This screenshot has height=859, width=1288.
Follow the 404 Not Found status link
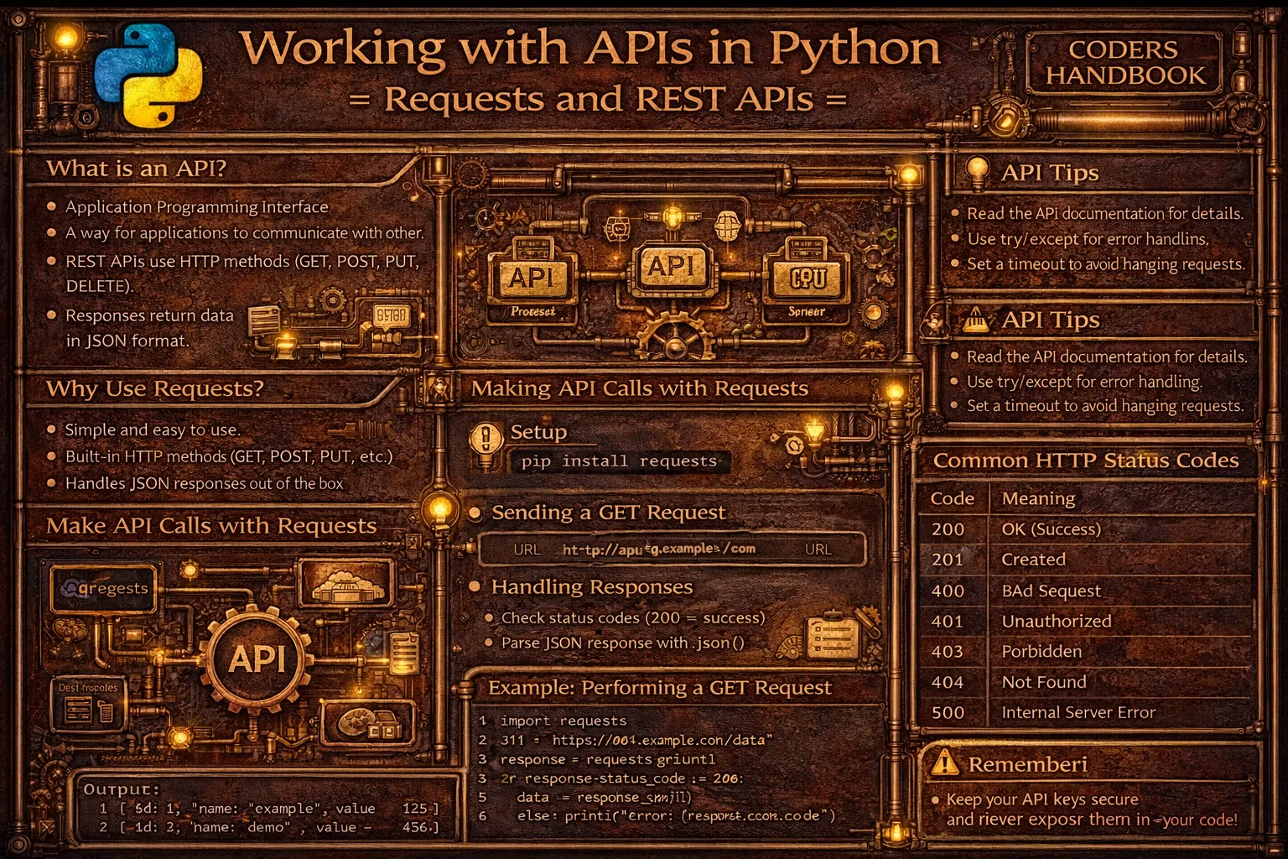[1042, 682]
